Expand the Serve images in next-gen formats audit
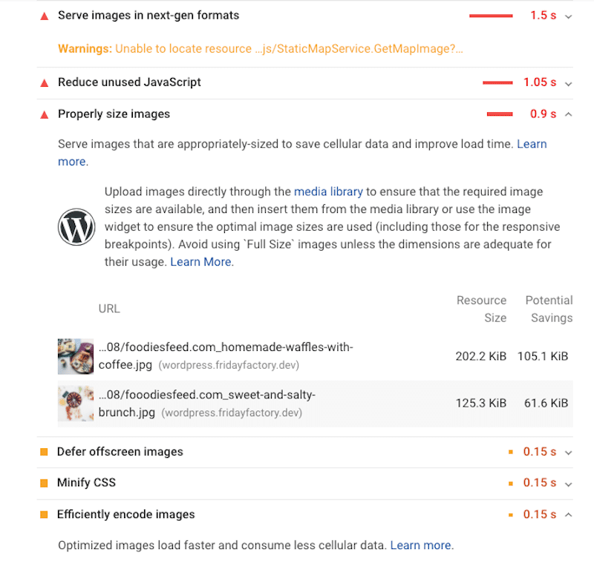This screenshot has height=561, width=594. tap(568, 16)
